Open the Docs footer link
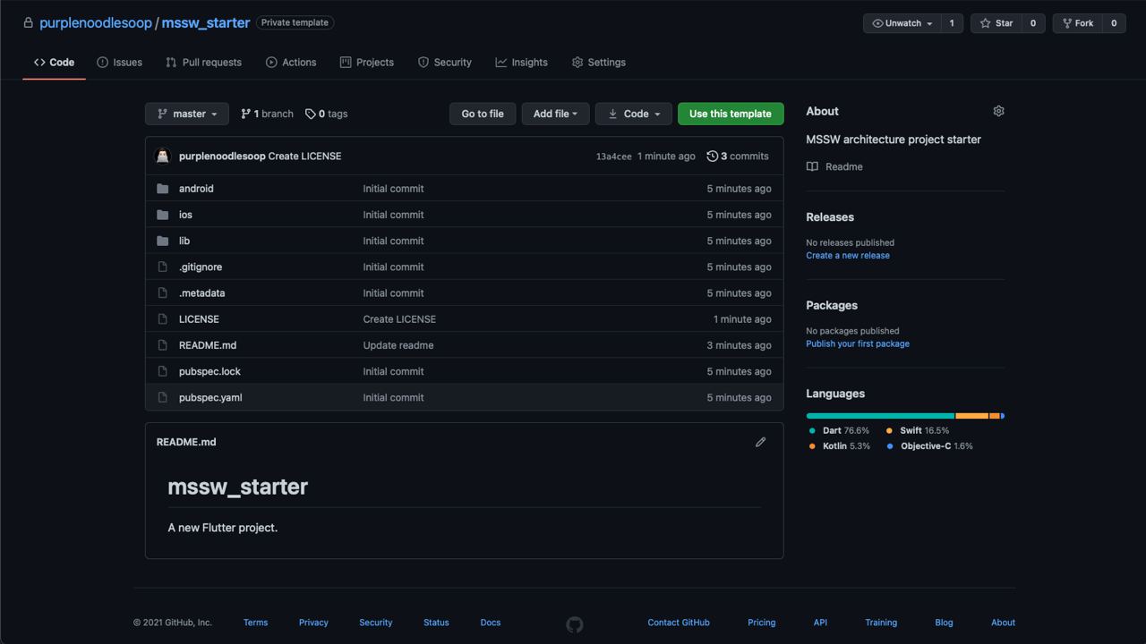The image size is (1146, 644). tap(491, 623)
